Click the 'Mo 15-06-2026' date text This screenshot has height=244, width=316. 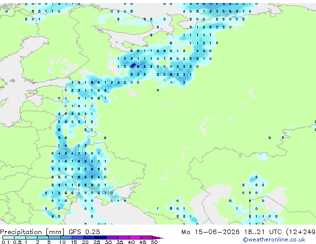click(210, 232)
